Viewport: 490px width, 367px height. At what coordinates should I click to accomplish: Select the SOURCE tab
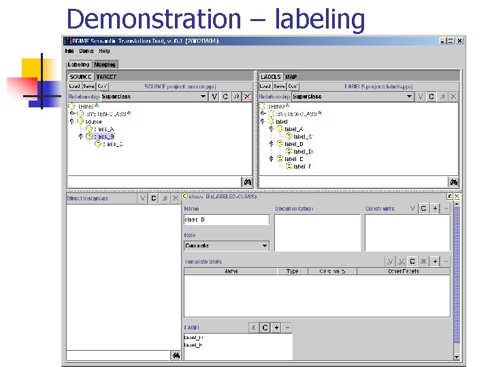[80, 77]
